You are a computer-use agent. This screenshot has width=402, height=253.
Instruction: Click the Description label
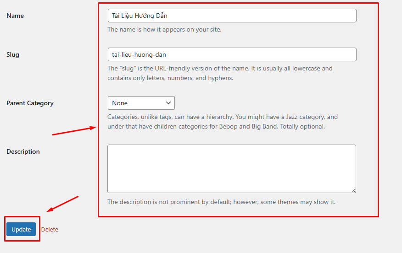23,151
